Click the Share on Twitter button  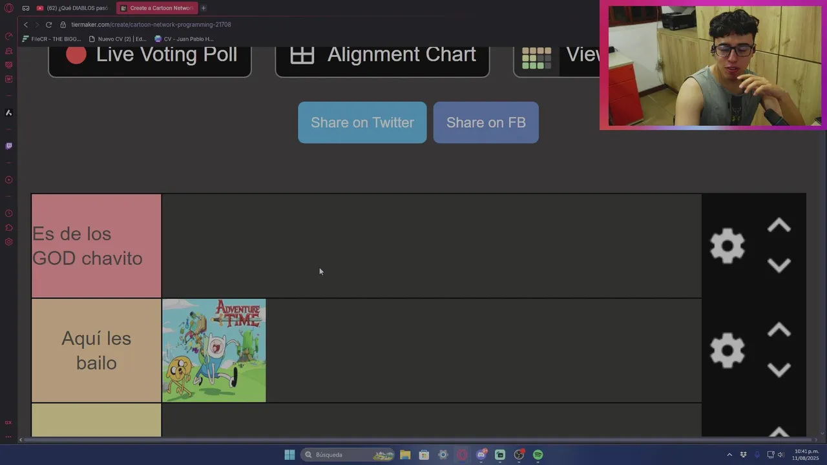coord(362,122)
